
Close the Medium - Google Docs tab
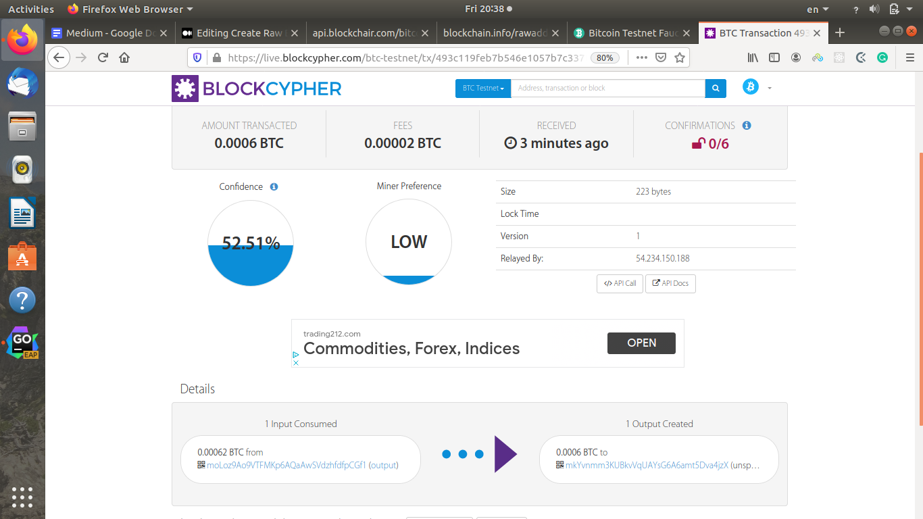point(163,33)
